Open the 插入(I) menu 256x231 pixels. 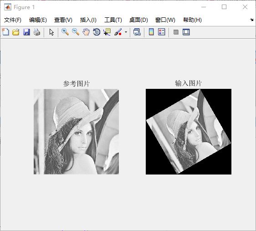[88, 20]
